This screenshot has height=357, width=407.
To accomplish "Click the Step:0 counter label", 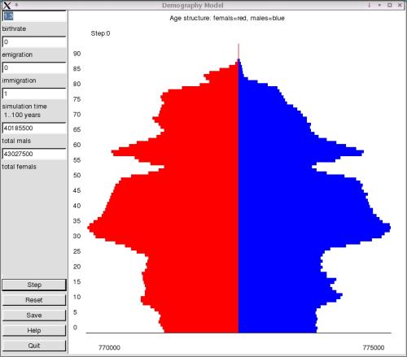I will click(100, 33).
